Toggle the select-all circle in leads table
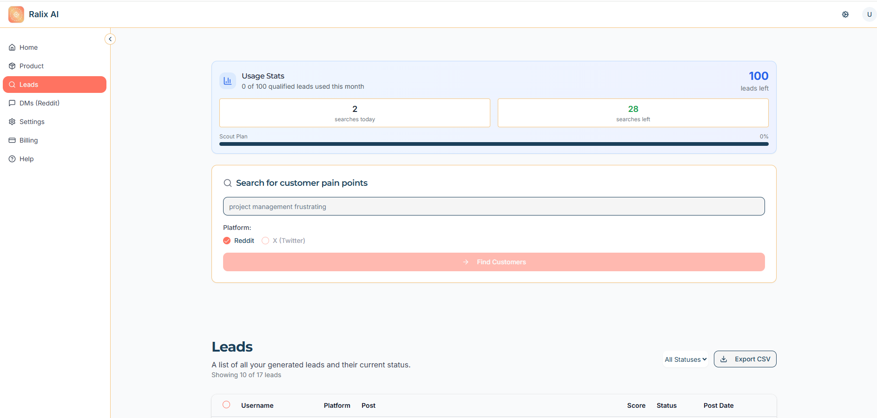Viewport: 877px width, 418px height. [226, 405]
